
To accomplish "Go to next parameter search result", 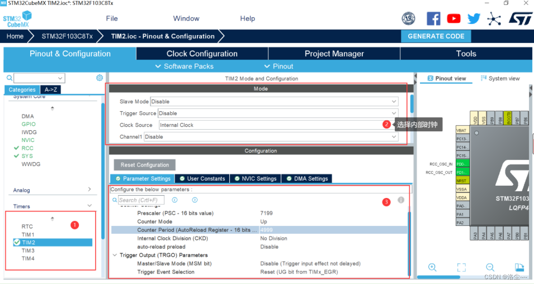I will click(195, 200).
